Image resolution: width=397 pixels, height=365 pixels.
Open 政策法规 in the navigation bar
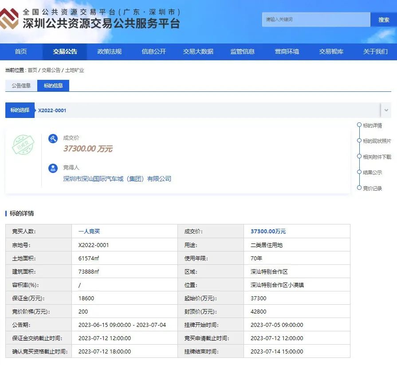click(x=109, y=52)
